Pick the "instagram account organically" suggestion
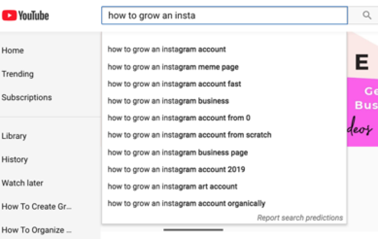Viewport: 378px width, 239px height. point(186,204)
